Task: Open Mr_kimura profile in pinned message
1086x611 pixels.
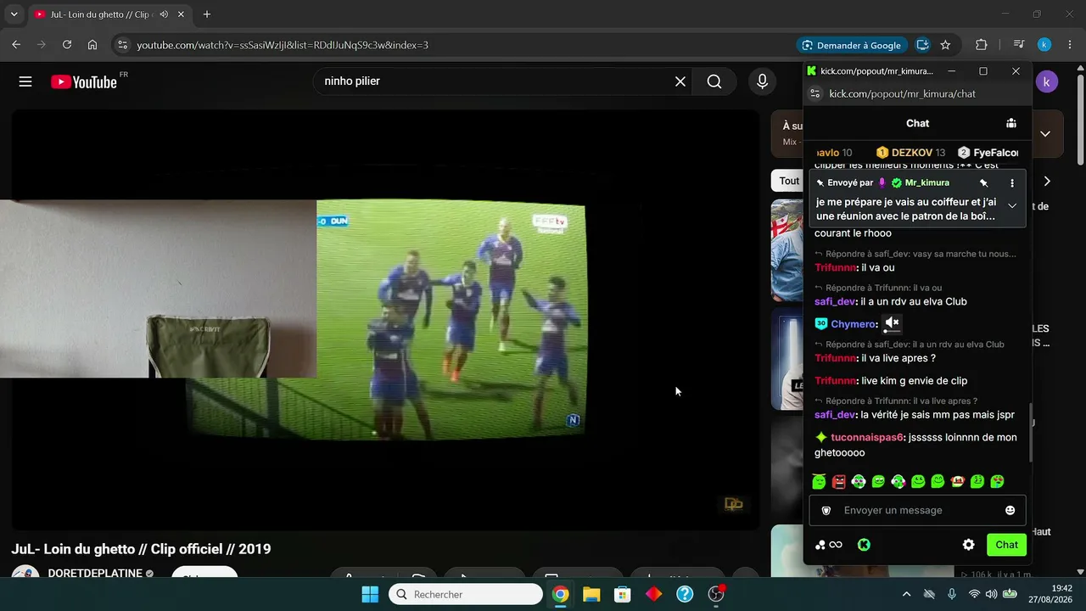Action: pos(926,182)
